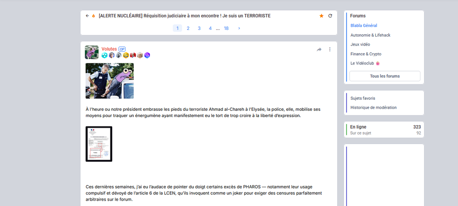Go to page 2 of the topic
This screenshot has height=206, width=458.
click(x=188, y=28)
